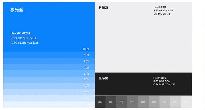205x110 pixels.
Task: Choose the 70% blue tint stripe
Action: (49, 67)
